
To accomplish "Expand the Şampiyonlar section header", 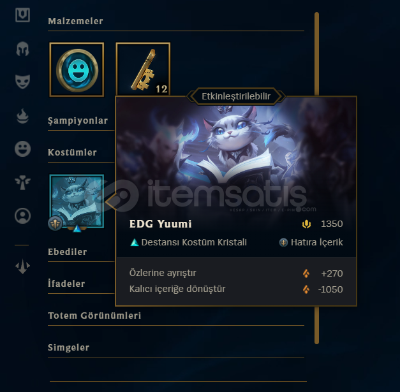I will point(78,120).
